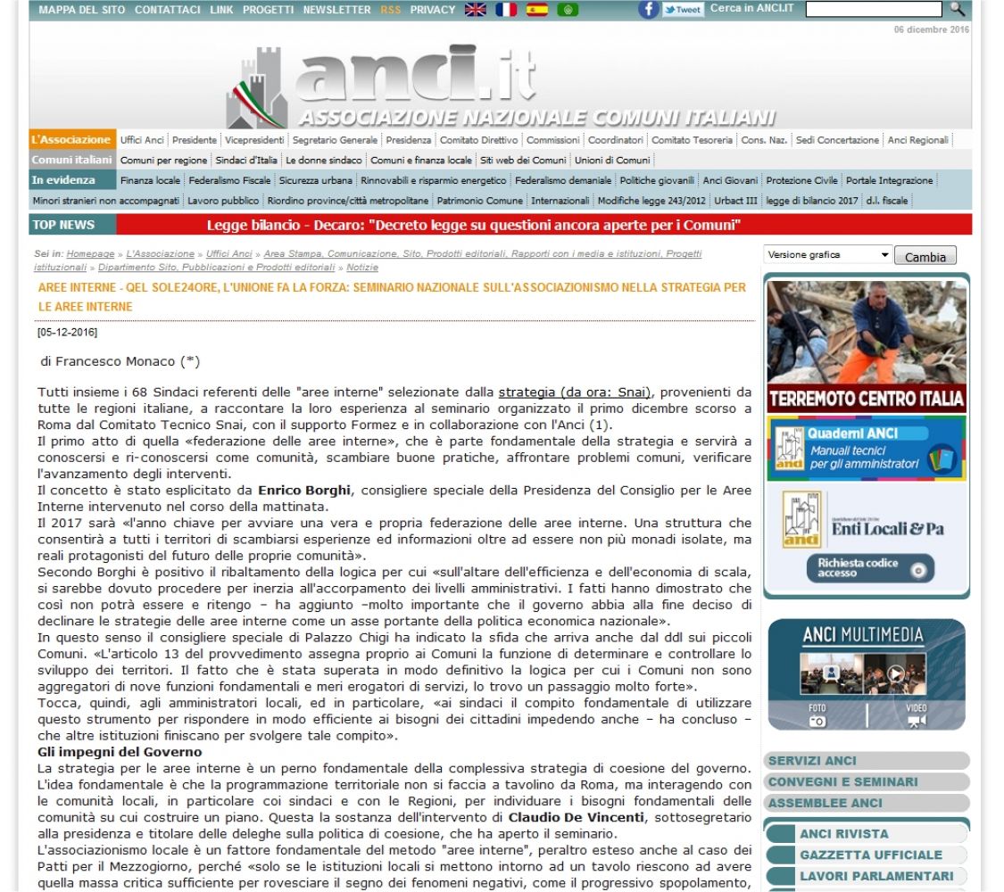The width and height of the screenshot is (1004, 892).
Task: Open Assemblee ANCI sidebar button
Action: (866, 803)
